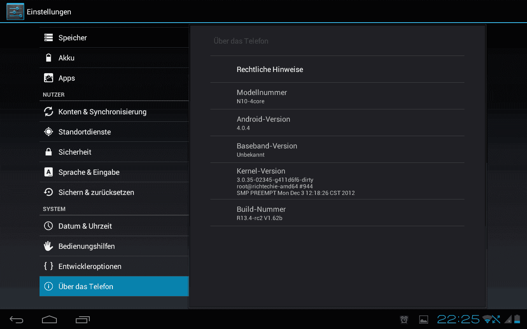Tap the battery status icon
Image resolution: width=527 pixels, height=329 pixels.
point(517,319)
